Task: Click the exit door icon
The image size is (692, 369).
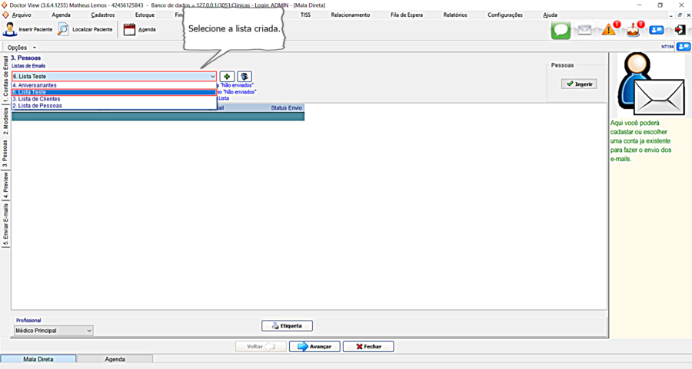Action: [x=680, y=30]
